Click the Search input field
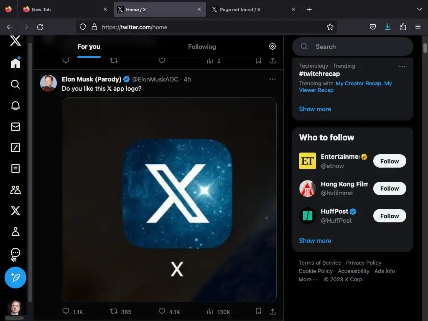 pos(353,47)
